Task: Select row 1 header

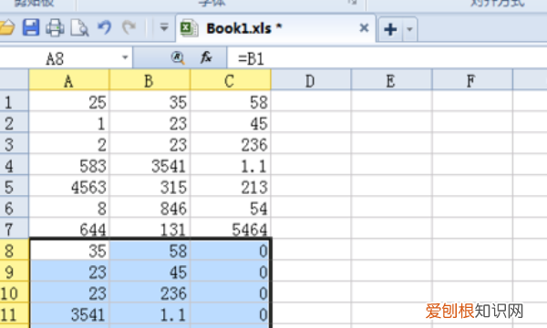Action: coord(14,101)
